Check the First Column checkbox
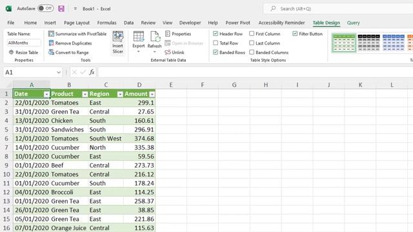The width and height of the screenshot is (413, 232). click(x=252, y=34)
